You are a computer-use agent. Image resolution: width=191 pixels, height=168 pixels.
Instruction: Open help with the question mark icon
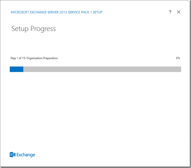[x=170, y=12]
